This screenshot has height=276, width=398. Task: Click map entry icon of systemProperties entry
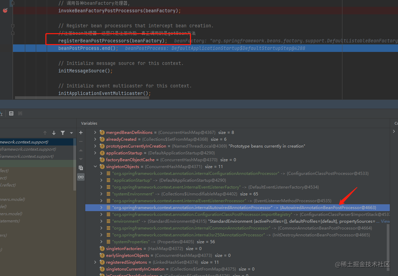pos(108,242)
